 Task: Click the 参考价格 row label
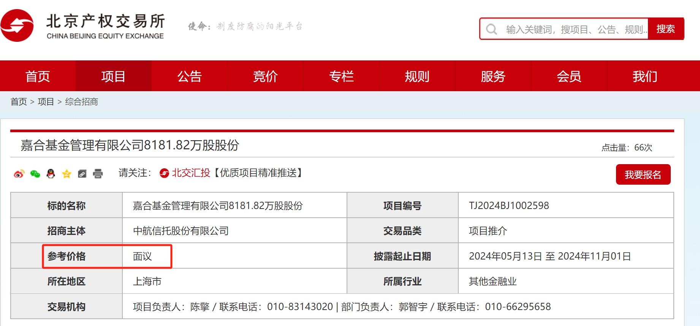coord(67,256)
